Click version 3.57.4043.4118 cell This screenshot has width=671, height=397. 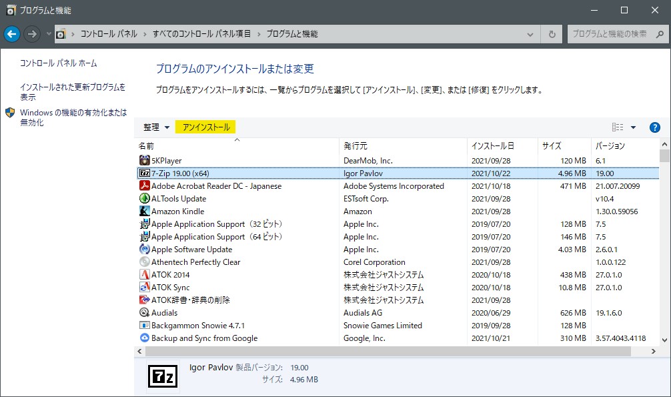tap(621, 338)
